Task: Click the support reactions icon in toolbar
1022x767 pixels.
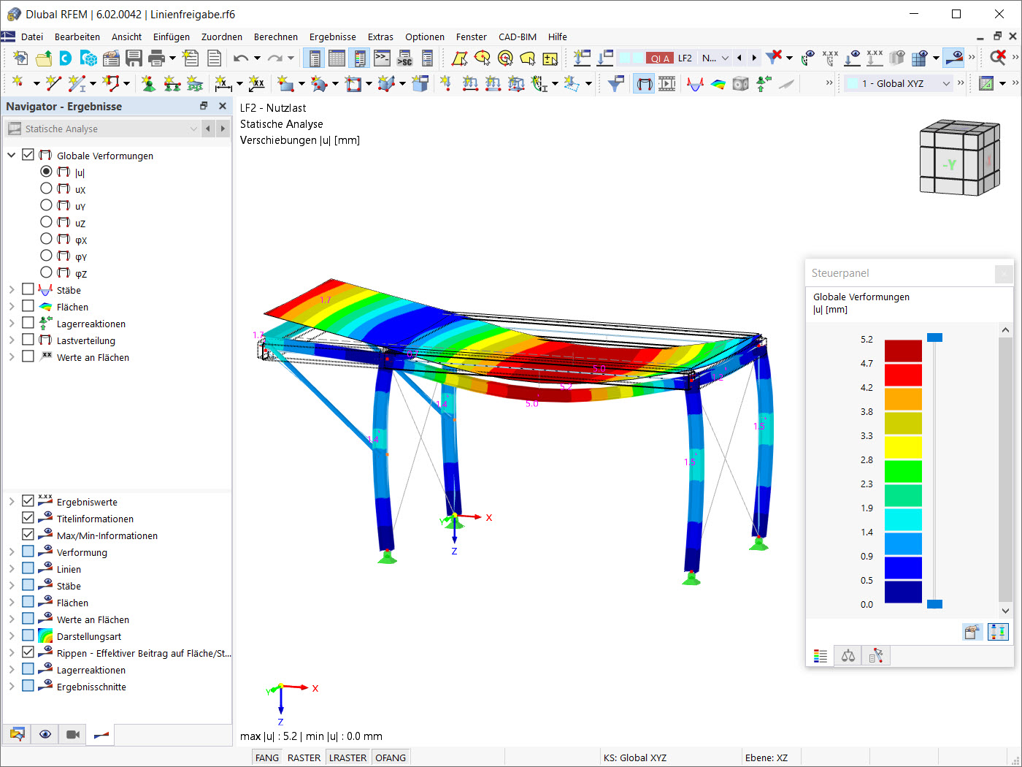Action: [x=764, y=83]
